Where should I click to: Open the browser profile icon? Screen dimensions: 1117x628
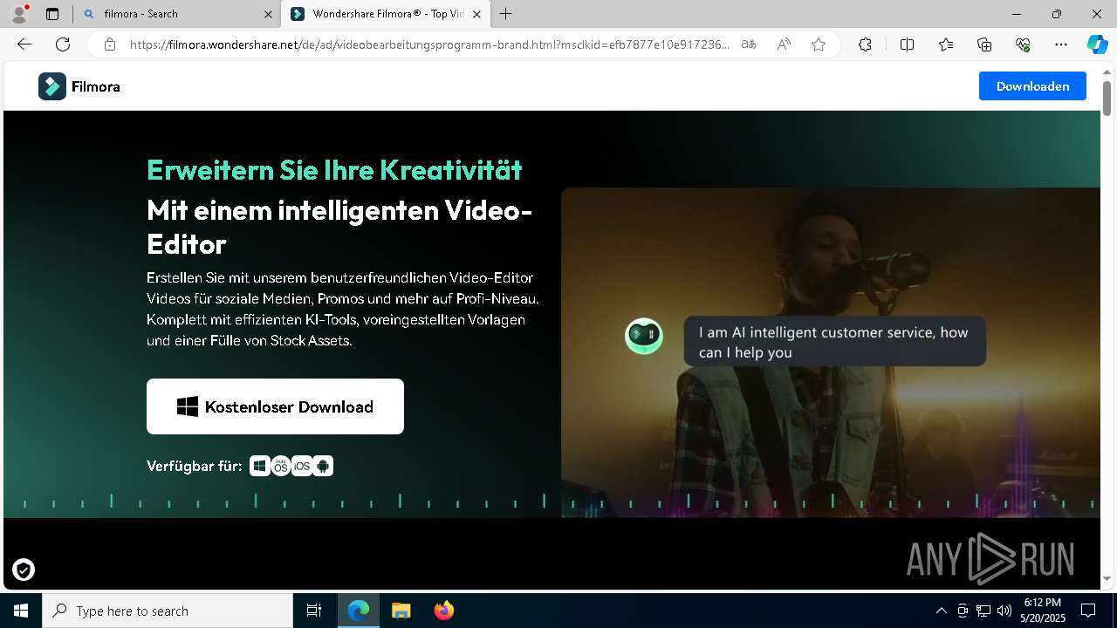(18, 14)
